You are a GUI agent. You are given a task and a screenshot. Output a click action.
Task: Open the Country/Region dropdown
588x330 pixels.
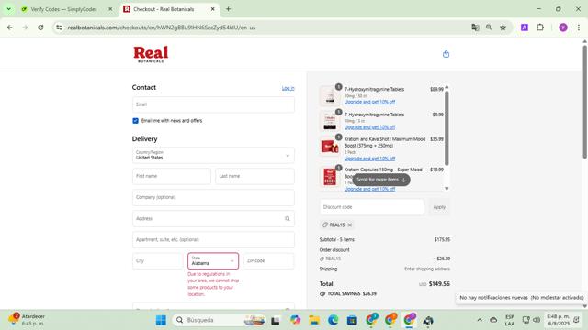coord(213,155)
